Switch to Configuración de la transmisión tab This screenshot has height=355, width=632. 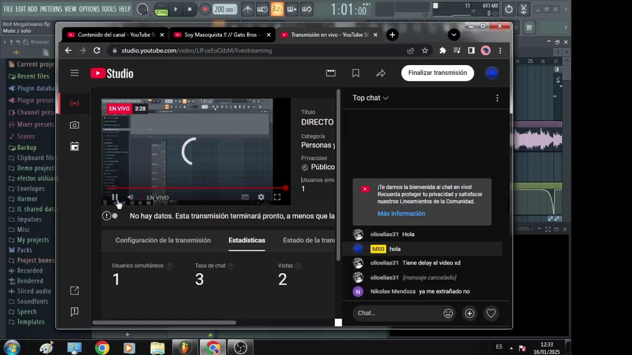point(163,240)
